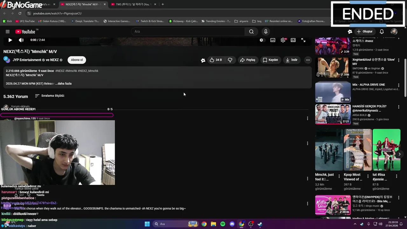Click the icon left of the like button
The height and width of the screenshot is (229, 407).
pos(203,60)
